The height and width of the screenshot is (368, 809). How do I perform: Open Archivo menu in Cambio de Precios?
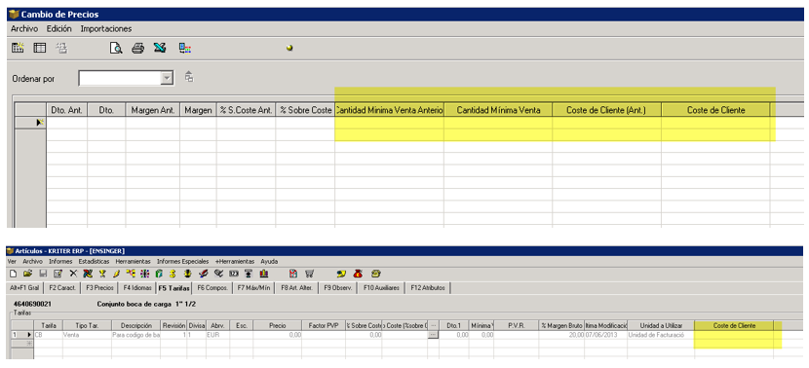coord(24,29)
